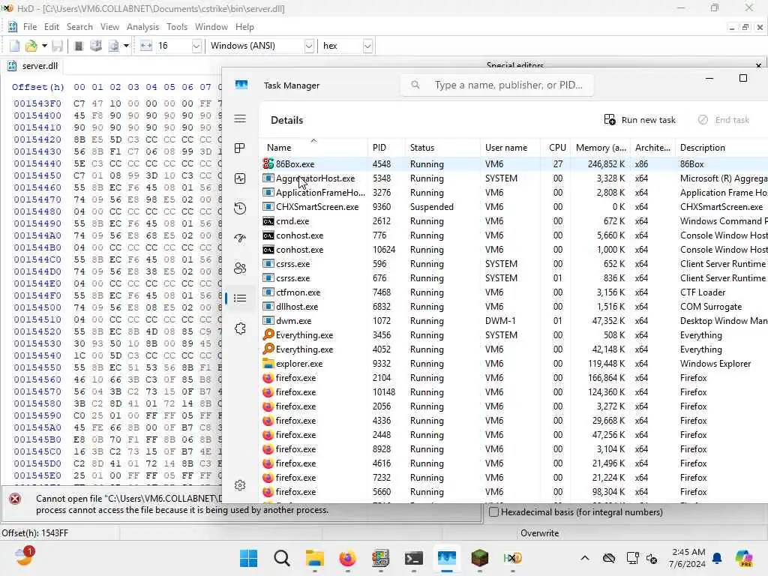Select the ctfmon.exe process row
Image resolution: width=768 pixels, height=576 pixels.
coord(513,292)
